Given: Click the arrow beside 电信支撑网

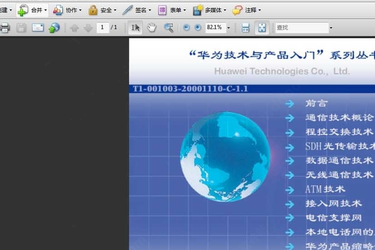Looking at the screenshot, I should tap(289, 218).
